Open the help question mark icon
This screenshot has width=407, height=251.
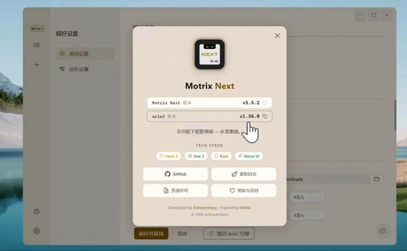(37, 211)
